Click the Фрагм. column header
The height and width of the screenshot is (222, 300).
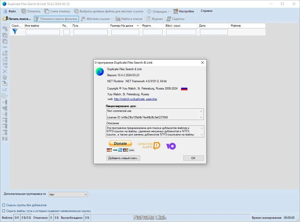point(152,26)
